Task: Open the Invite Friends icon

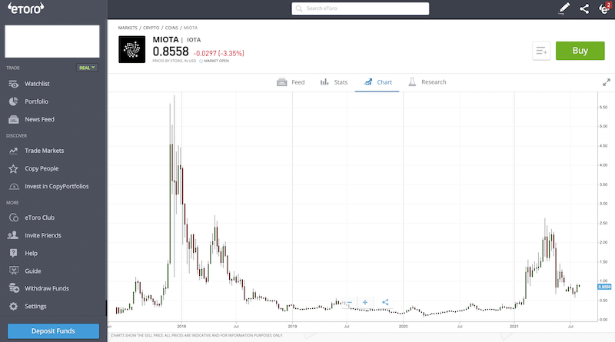Action: point(13,235)
